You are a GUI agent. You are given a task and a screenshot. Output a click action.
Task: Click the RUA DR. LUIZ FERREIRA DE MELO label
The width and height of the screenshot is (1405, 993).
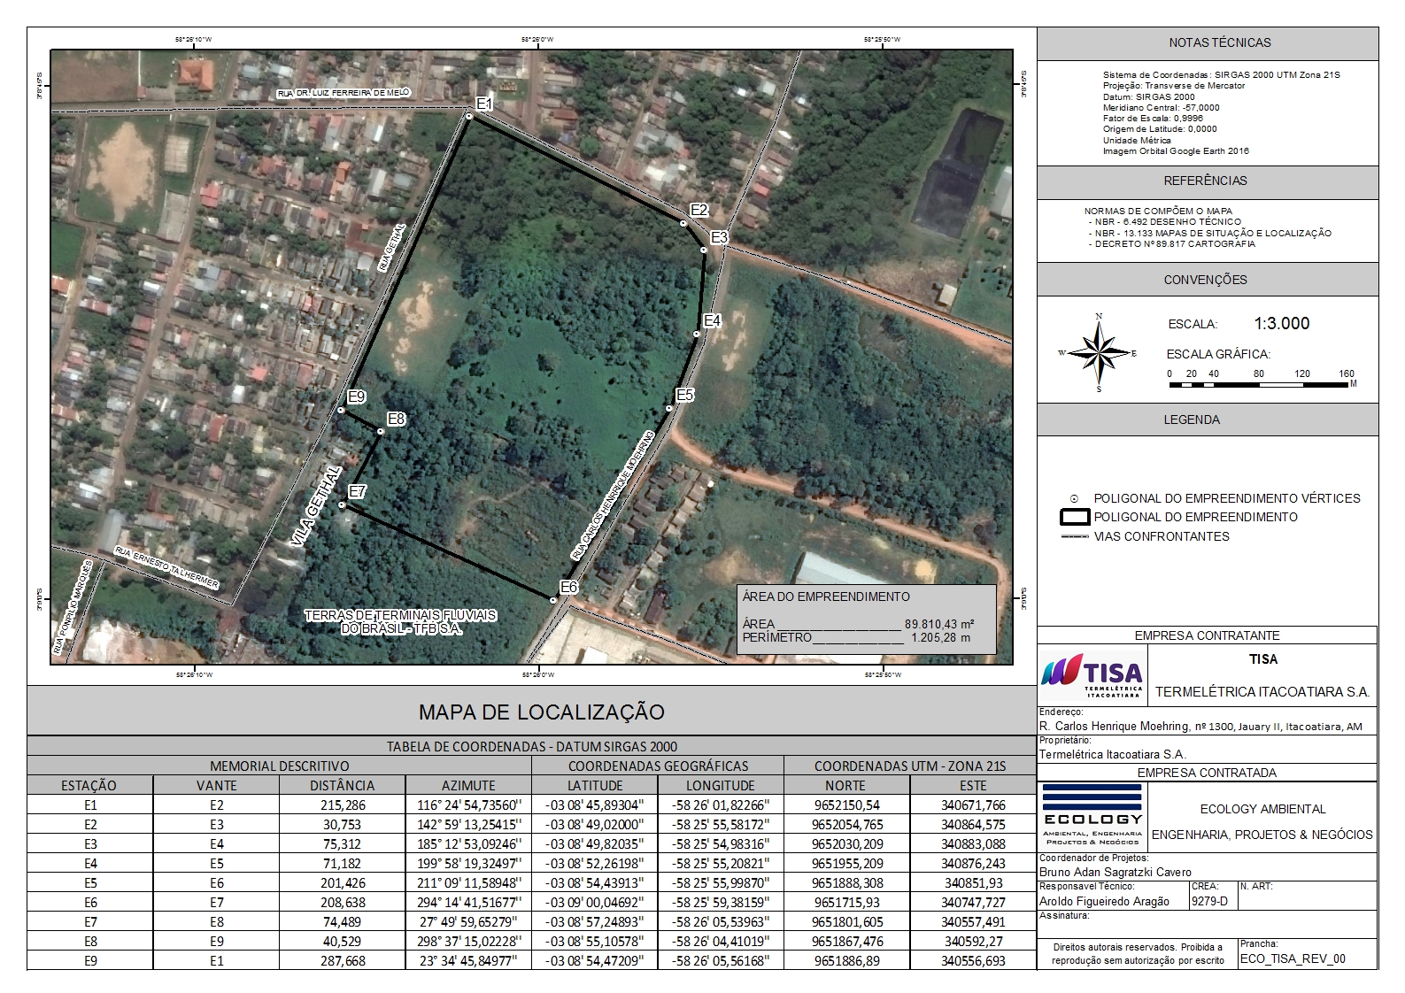click(x=344, y=93)
